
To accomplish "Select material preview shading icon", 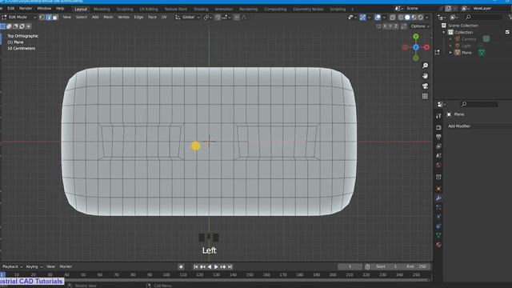I will pyautogui.click(x=414, y=18).
